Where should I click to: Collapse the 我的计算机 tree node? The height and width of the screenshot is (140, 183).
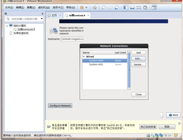point(7,26)
